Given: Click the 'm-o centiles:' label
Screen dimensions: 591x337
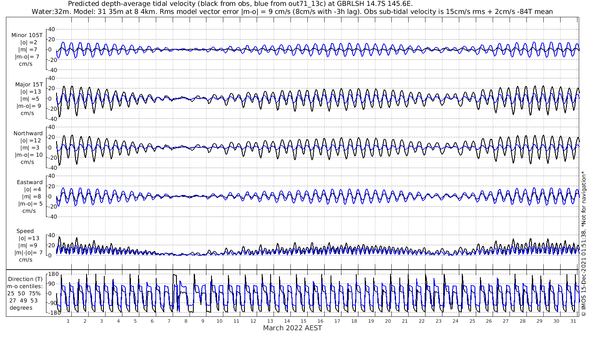Looking at the screenshot, I should coord(25,286).
